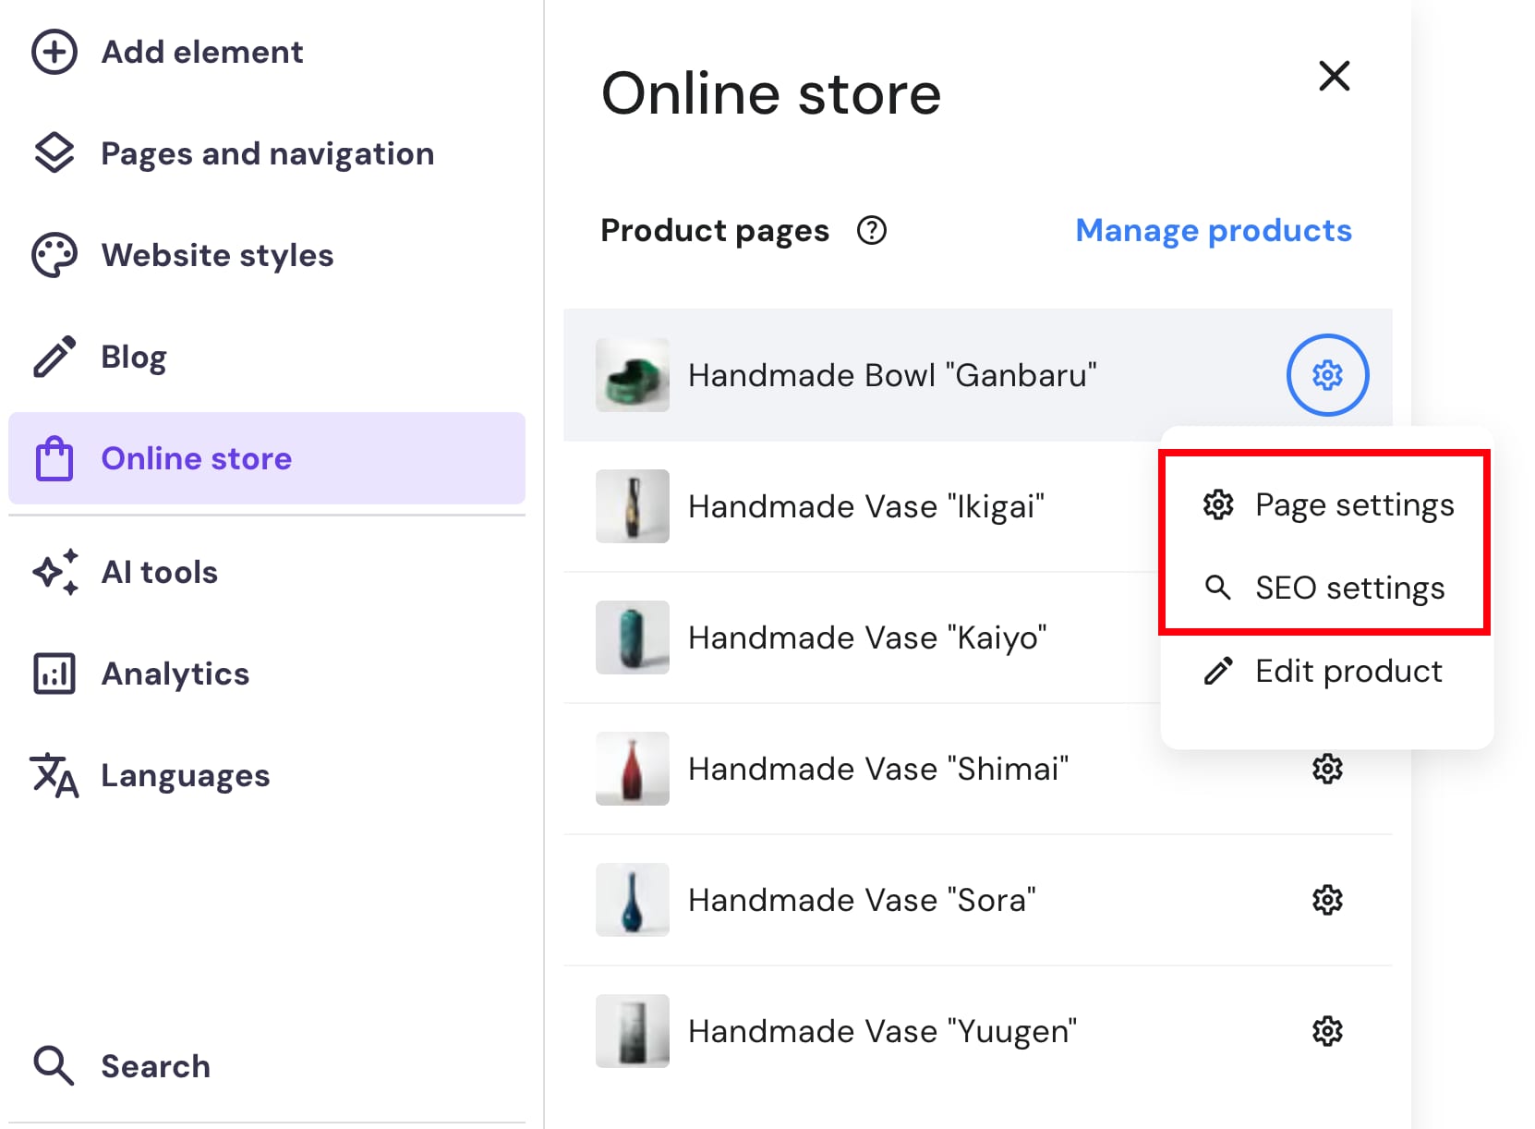The height and width of the screenshot is (1129, 1535).
Task: Close the Online store panel
Action: coord(1334,77)
